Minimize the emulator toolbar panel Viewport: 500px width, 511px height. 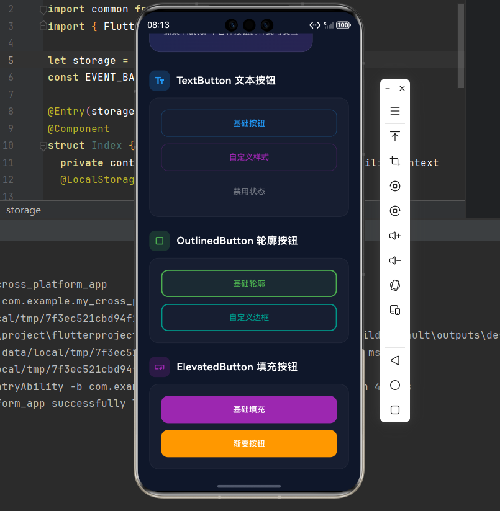point(388,89)
